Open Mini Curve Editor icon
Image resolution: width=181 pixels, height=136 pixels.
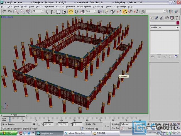pos(4,119)
